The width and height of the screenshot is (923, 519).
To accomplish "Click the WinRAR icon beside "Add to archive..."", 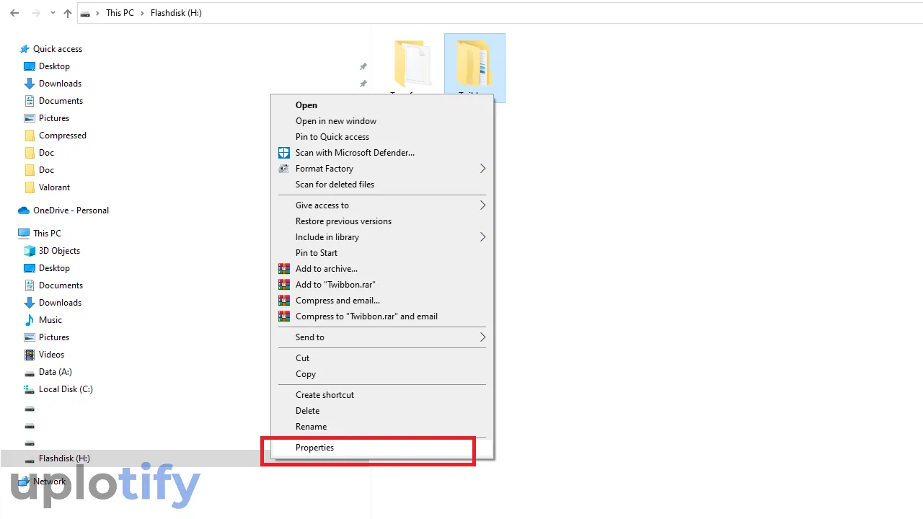I will [284, 269].
